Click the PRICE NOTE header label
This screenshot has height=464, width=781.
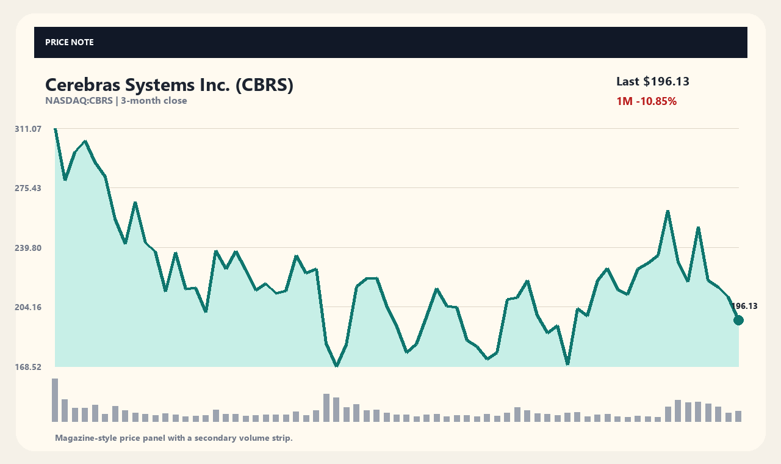(x=70, y=42)
